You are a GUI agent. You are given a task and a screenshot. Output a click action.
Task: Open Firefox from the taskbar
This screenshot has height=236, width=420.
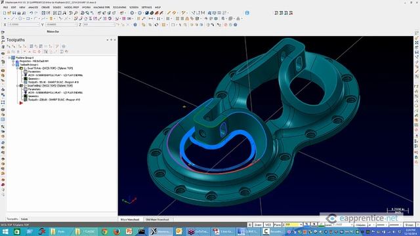[117, 231]
